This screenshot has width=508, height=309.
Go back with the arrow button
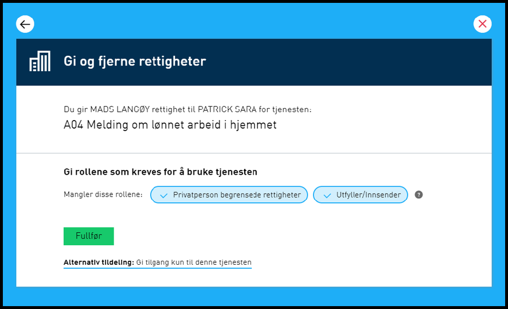click(25, 24)
